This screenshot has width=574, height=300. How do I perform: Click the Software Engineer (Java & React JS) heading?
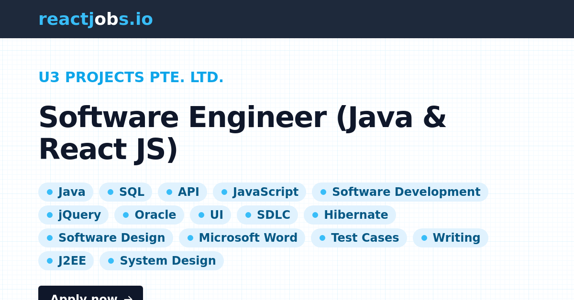tap(243, 132)
